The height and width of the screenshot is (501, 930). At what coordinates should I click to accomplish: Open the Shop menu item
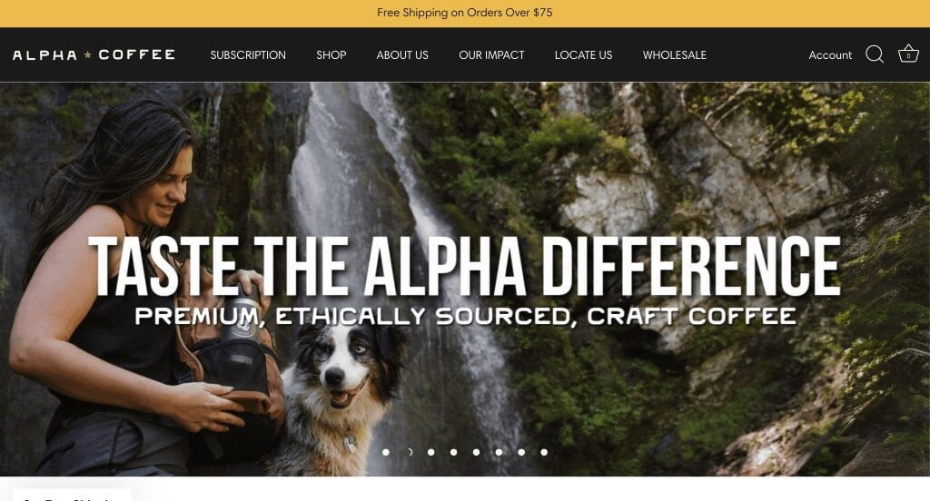coord(331,55)
